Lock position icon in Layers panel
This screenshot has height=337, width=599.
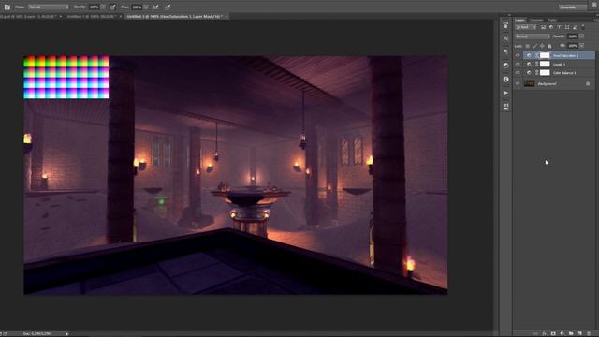[x=542, y=46]
